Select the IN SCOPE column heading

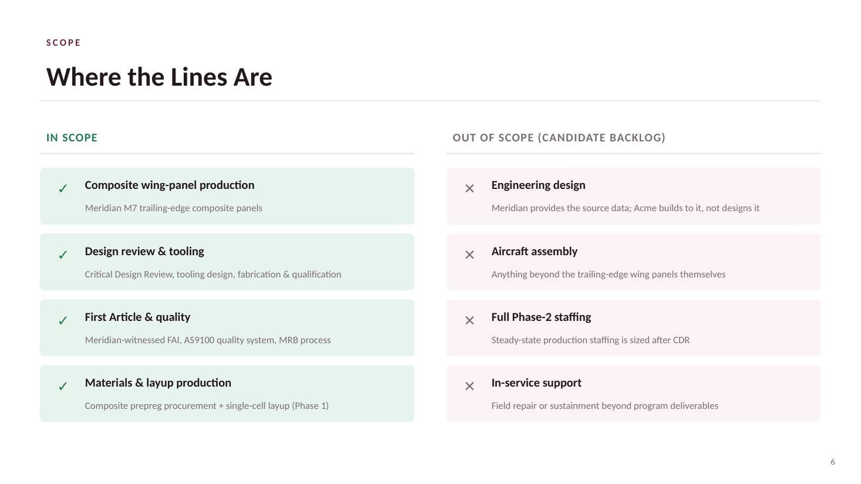[x=72, y=138]
